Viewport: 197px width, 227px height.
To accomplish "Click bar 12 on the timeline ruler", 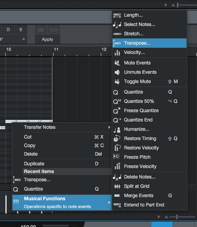I will 104,50.
